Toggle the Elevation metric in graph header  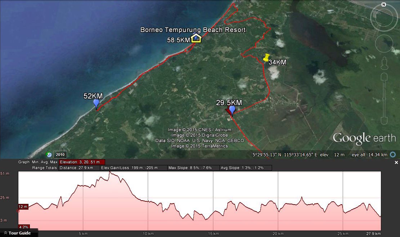coord(82,162)
